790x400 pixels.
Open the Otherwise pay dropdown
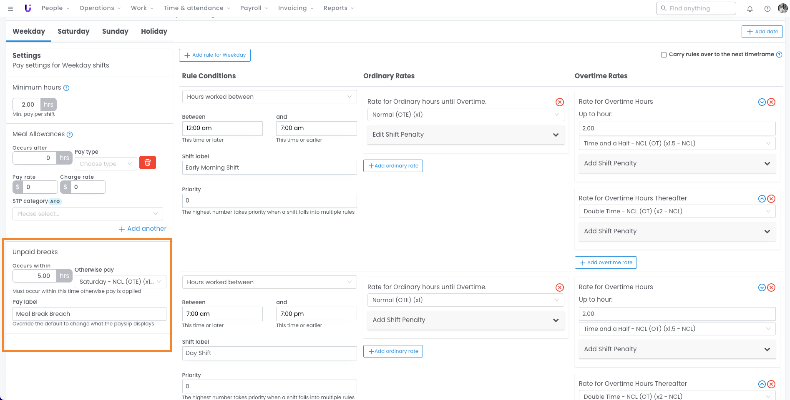(120, 282)
